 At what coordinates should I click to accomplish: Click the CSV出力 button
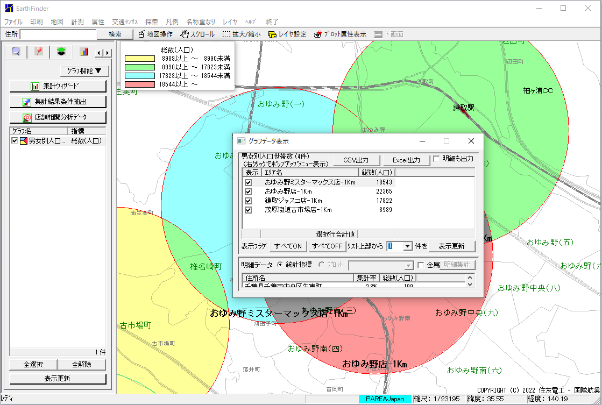(356, 160)
